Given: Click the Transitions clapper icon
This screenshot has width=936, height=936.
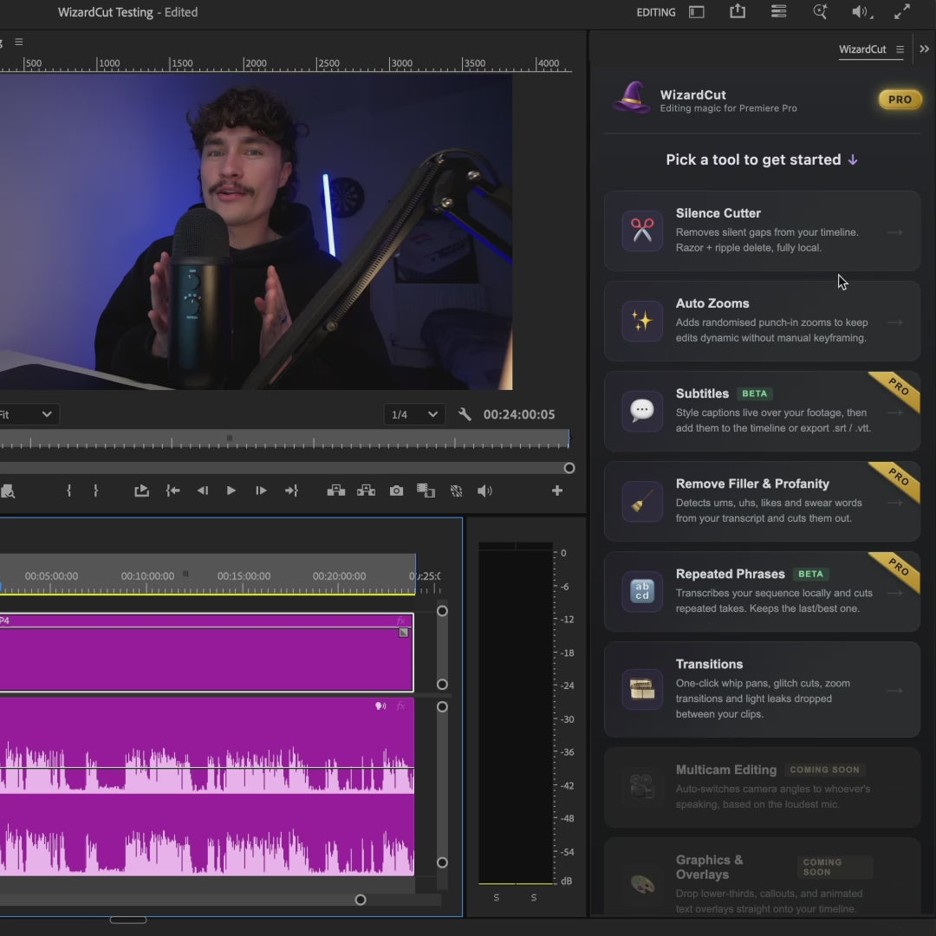Looking at the screenshot, I should [x=641, y=690].
